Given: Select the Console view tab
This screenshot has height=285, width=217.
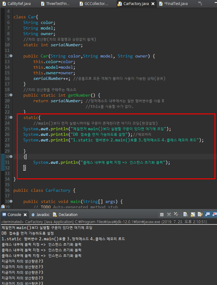Looking at the screenshot, I should (14, 215).
